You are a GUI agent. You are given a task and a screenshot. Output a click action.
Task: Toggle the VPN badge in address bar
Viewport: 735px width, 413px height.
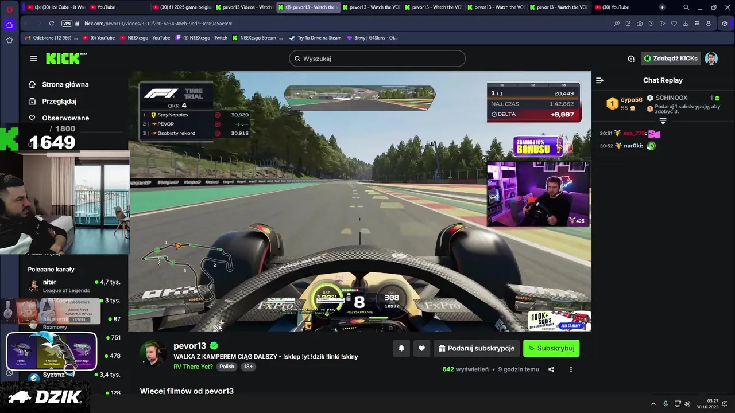(x=67, y=24)
